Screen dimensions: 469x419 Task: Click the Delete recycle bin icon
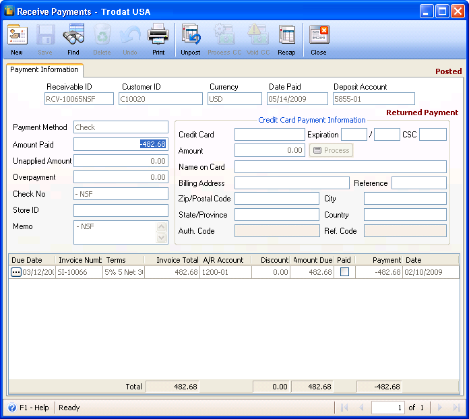102,35
